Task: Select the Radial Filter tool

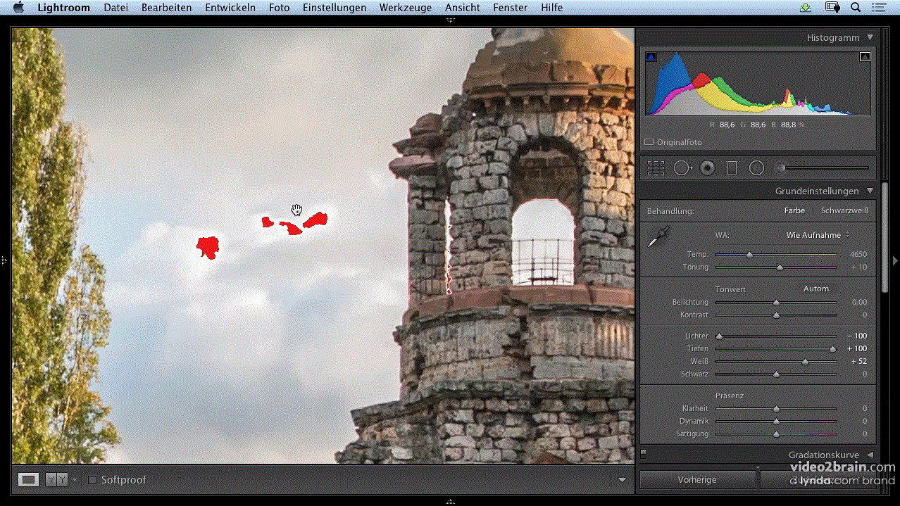Action: point(756,168)
